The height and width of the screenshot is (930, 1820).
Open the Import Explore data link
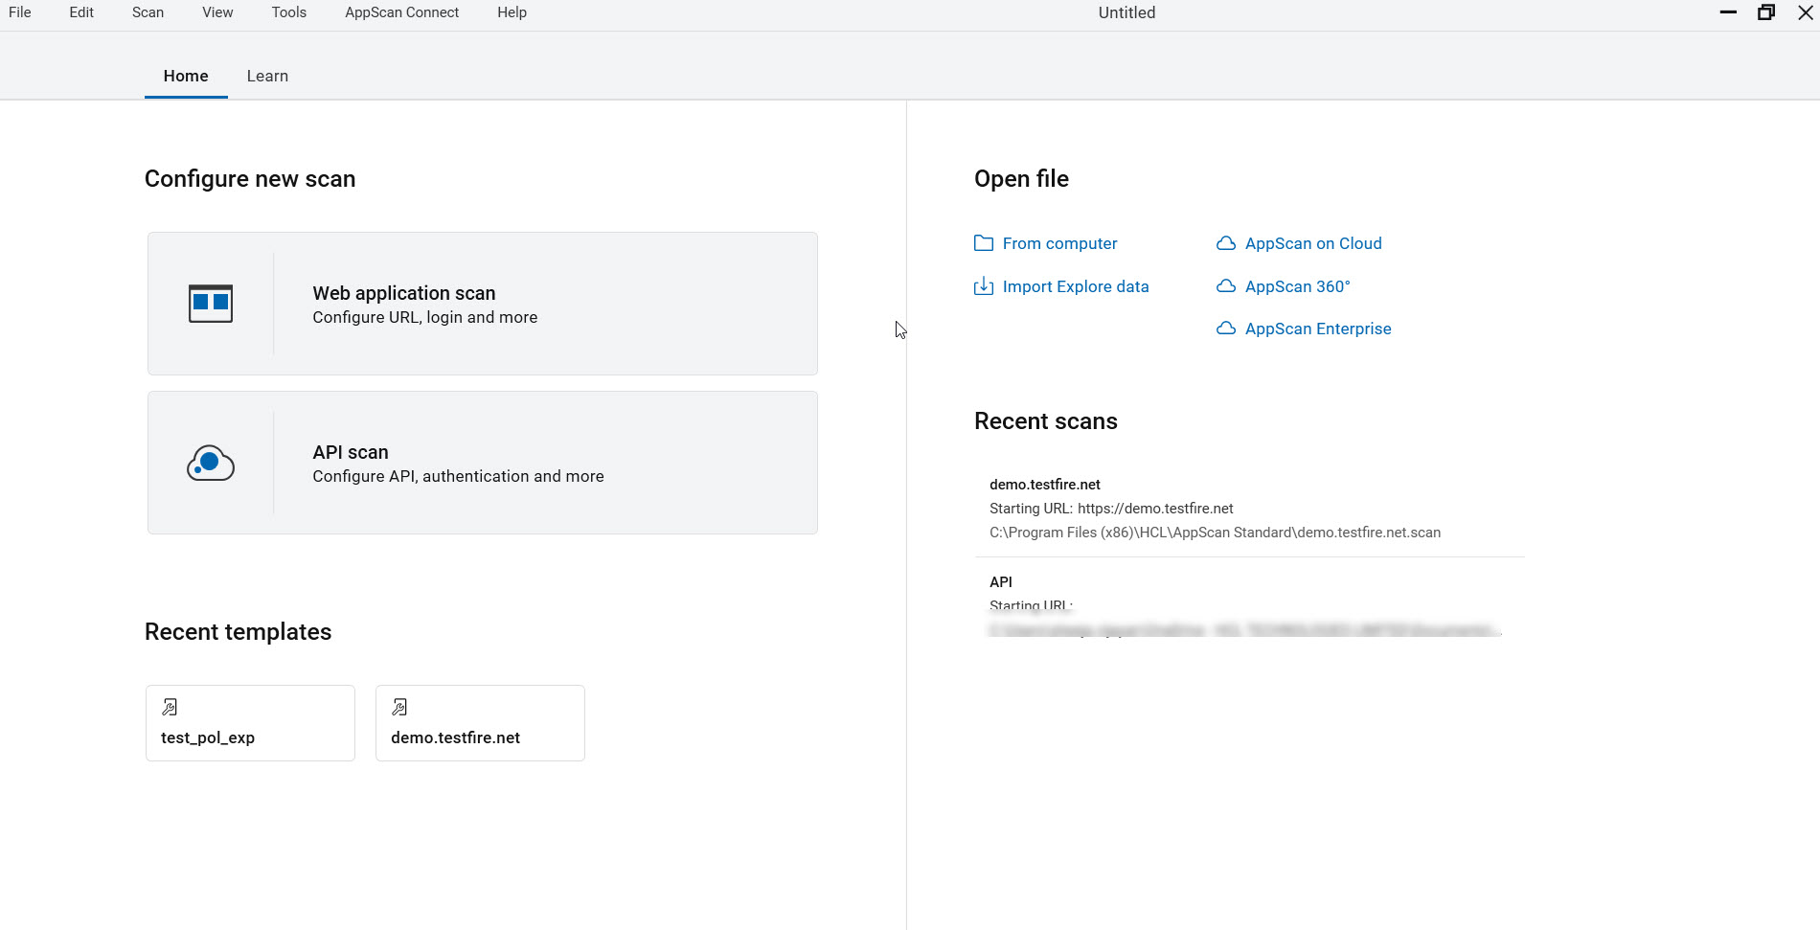(1075, 286)
